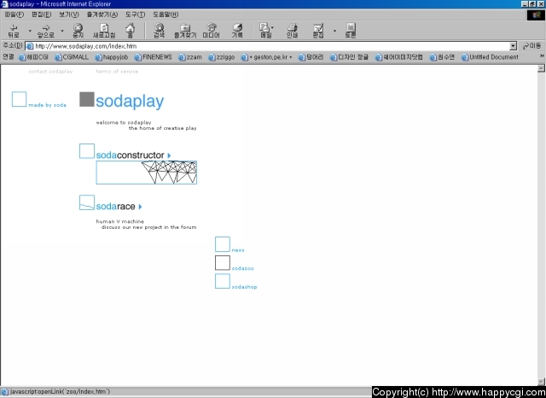Open the back history dropdown arrow

[x=30, y=31]
